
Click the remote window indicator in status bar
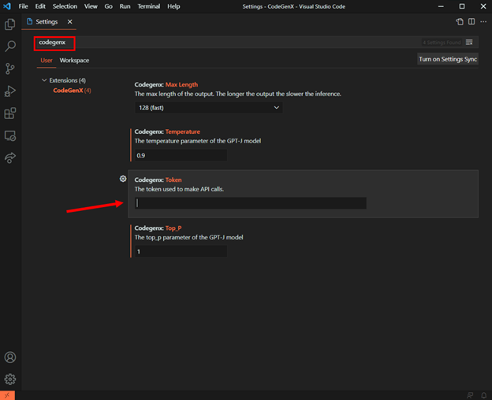click(x=7, y=395)
